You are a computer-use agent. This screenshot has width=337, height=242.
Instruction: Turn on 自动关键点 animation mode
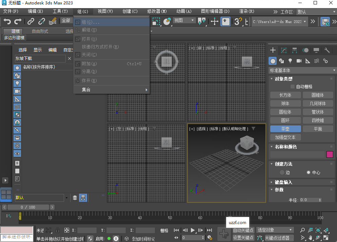[243, 229]
